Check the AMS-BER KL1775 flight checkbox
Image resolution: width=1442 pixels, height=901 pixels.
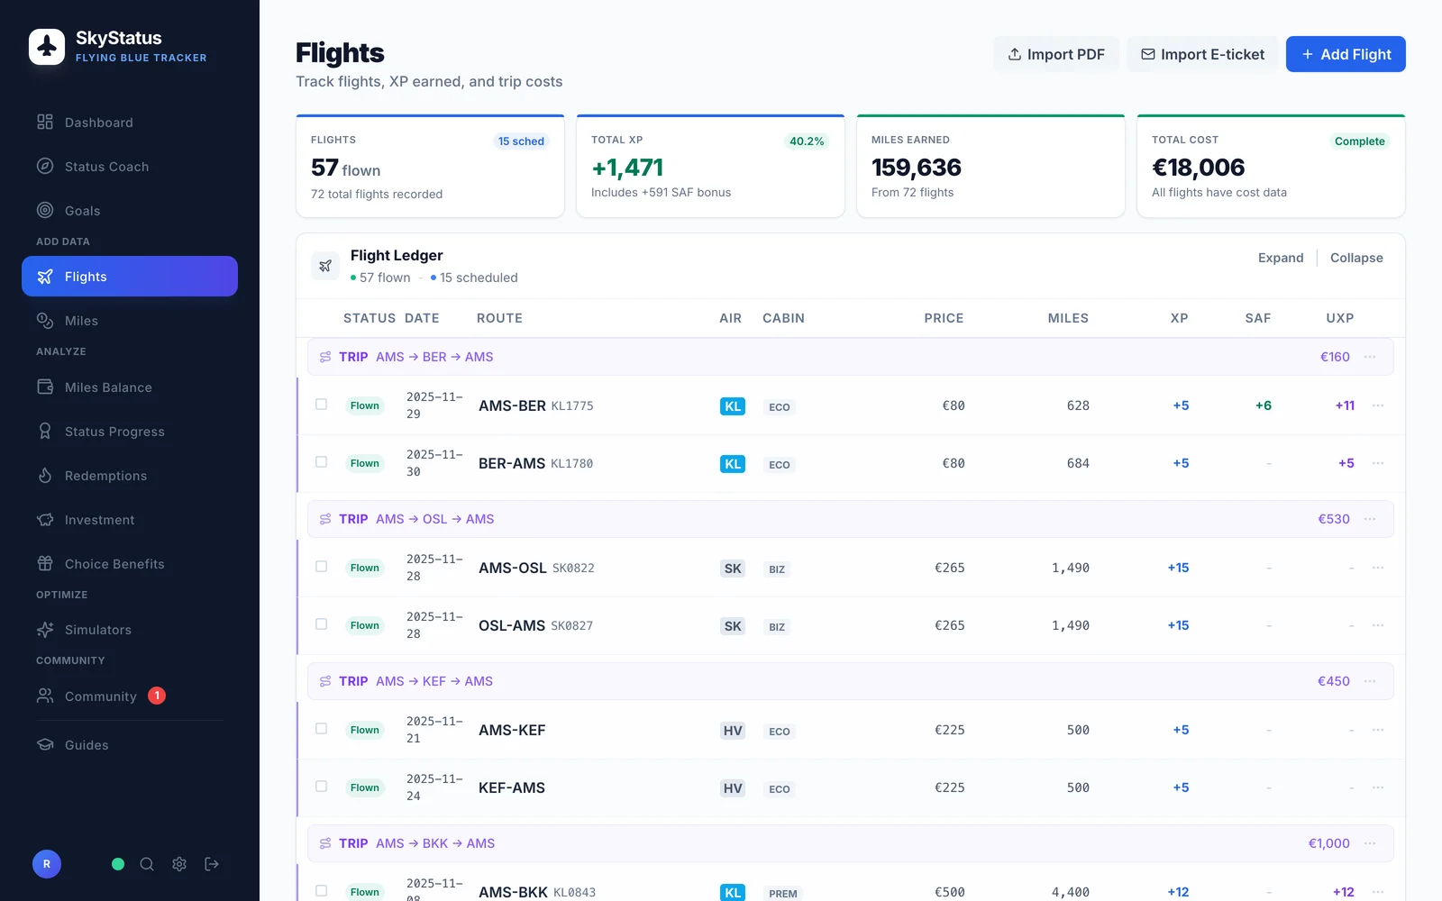click(x=321, y=405)
